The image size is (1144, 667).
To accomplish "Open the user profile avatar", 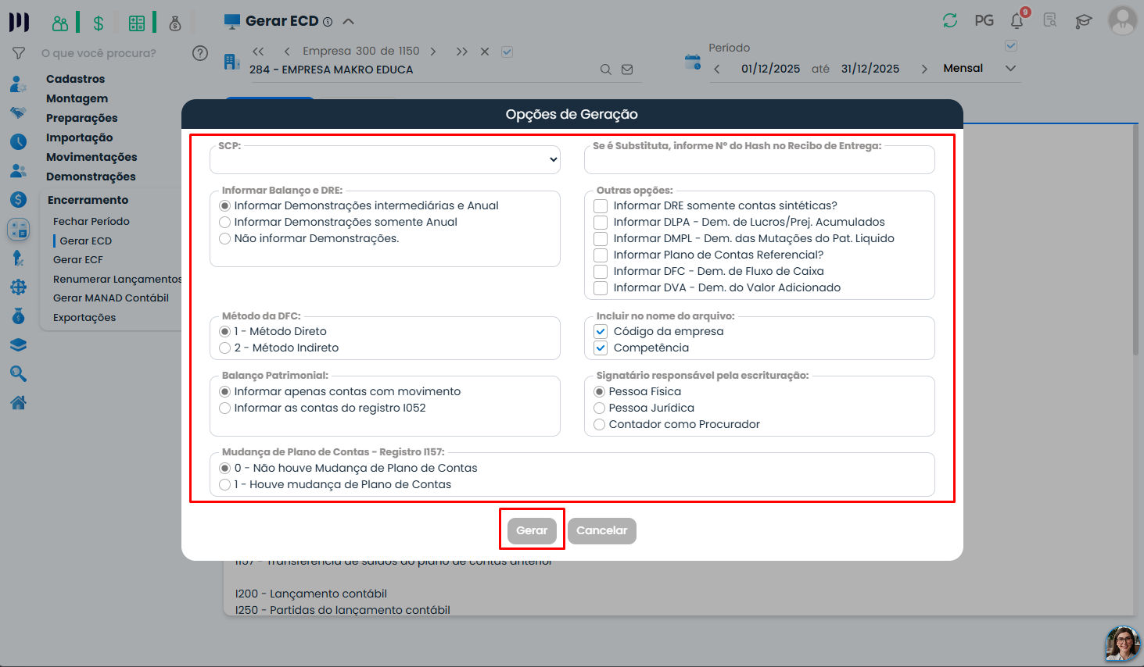I will click(x=1123, y=20).
